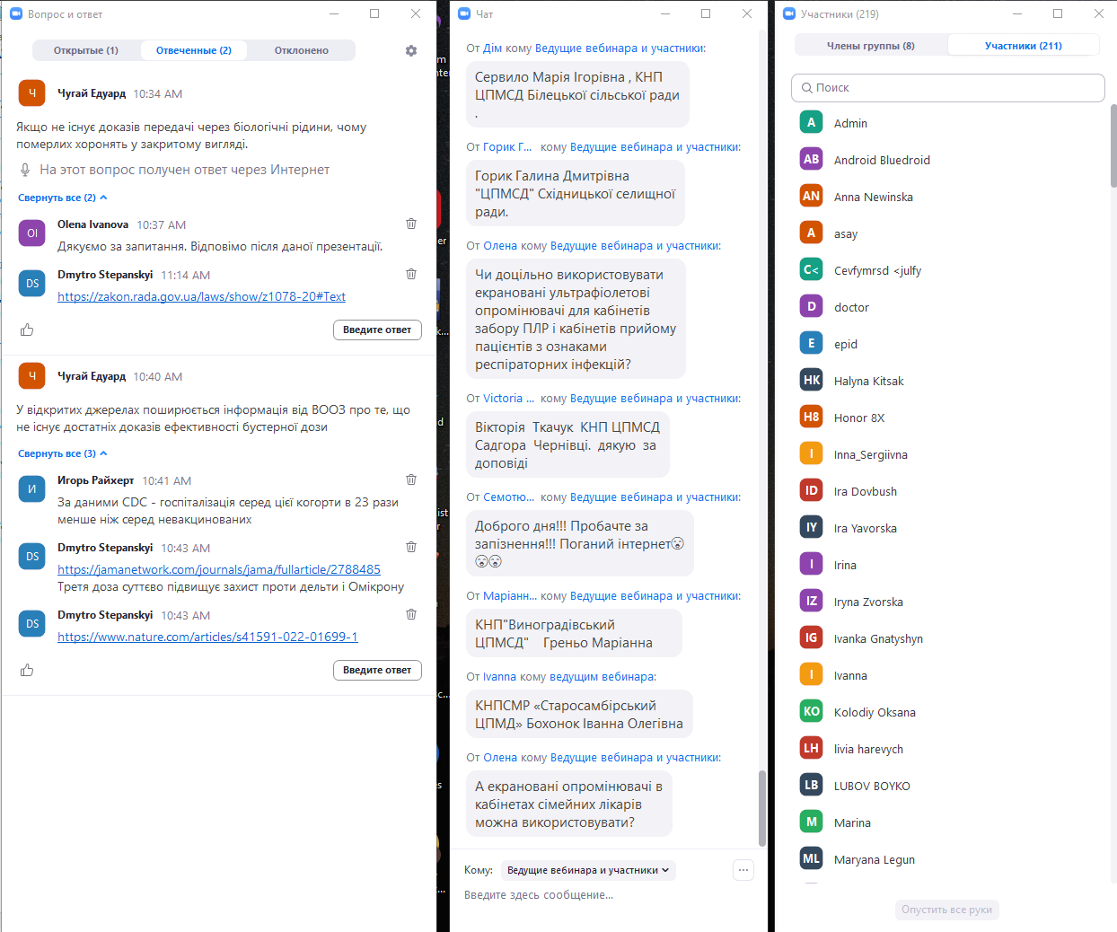Open the zakon.rada.gov.ua link

(201, 296)
